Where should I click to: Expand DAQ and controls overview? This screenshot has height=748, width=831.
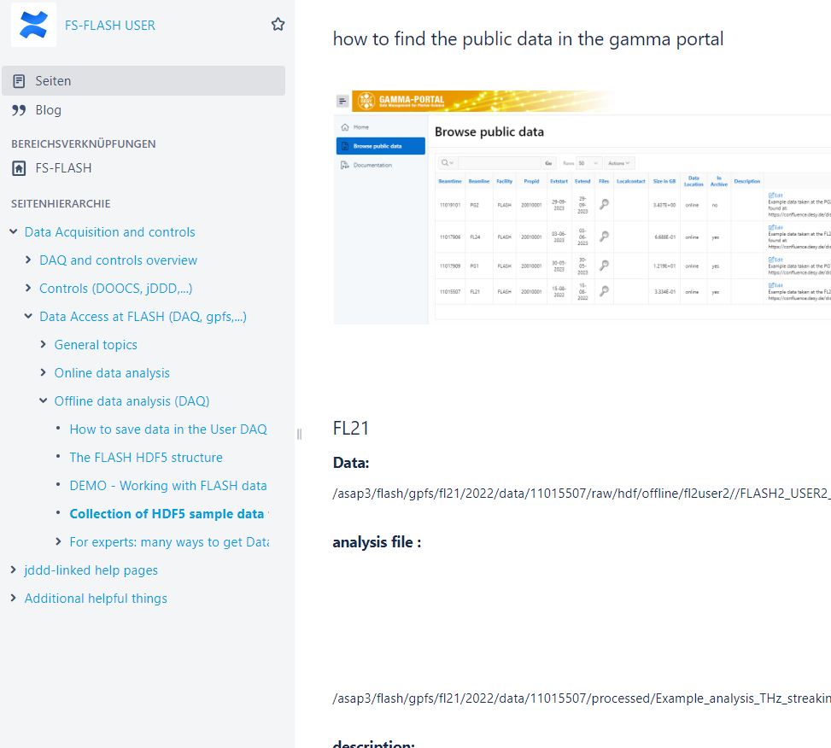pyautogui.click(x=28, y=260)
